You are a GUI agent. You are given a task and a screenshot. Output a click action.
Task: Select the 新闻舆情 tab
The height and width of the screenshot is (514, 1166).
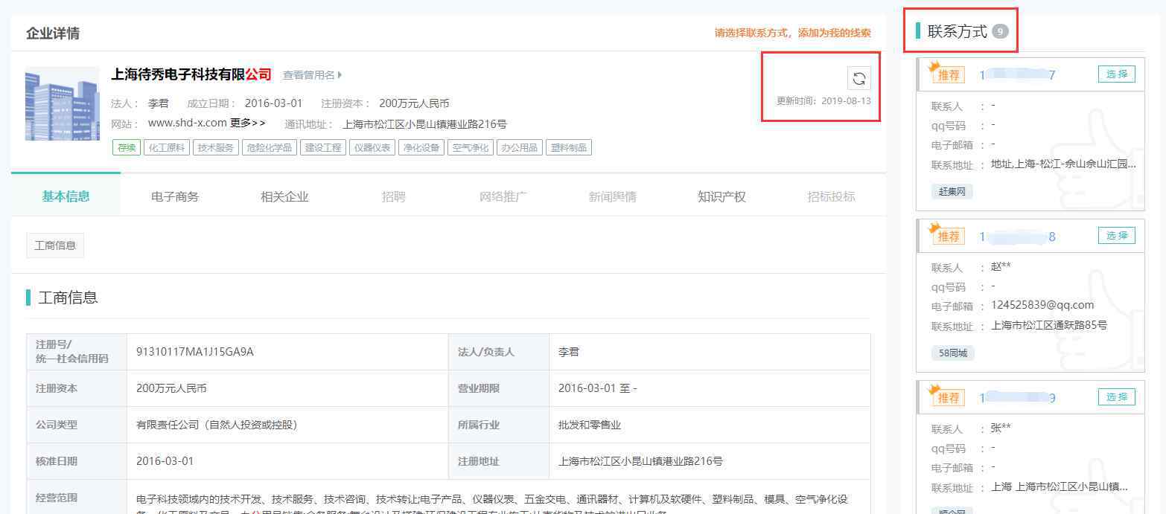tap(613, 197)
